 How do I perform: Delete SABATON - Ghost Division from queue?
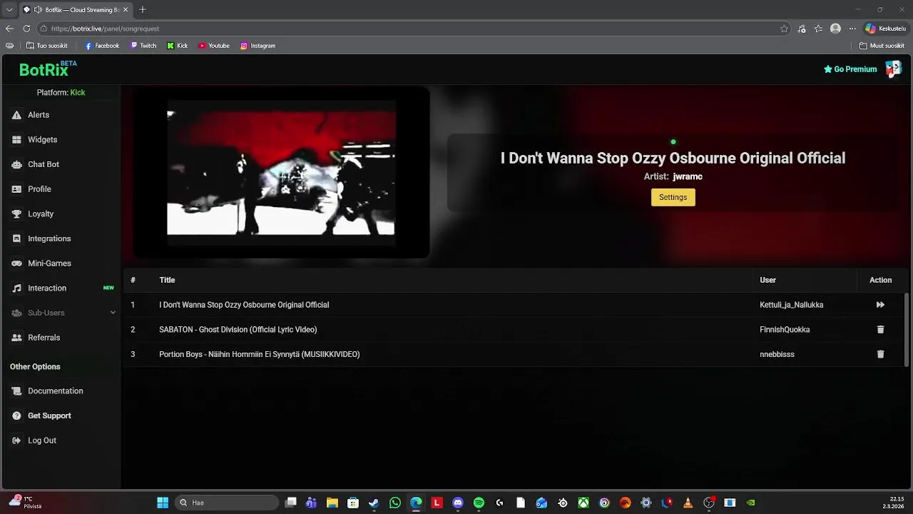coord(880,330)
